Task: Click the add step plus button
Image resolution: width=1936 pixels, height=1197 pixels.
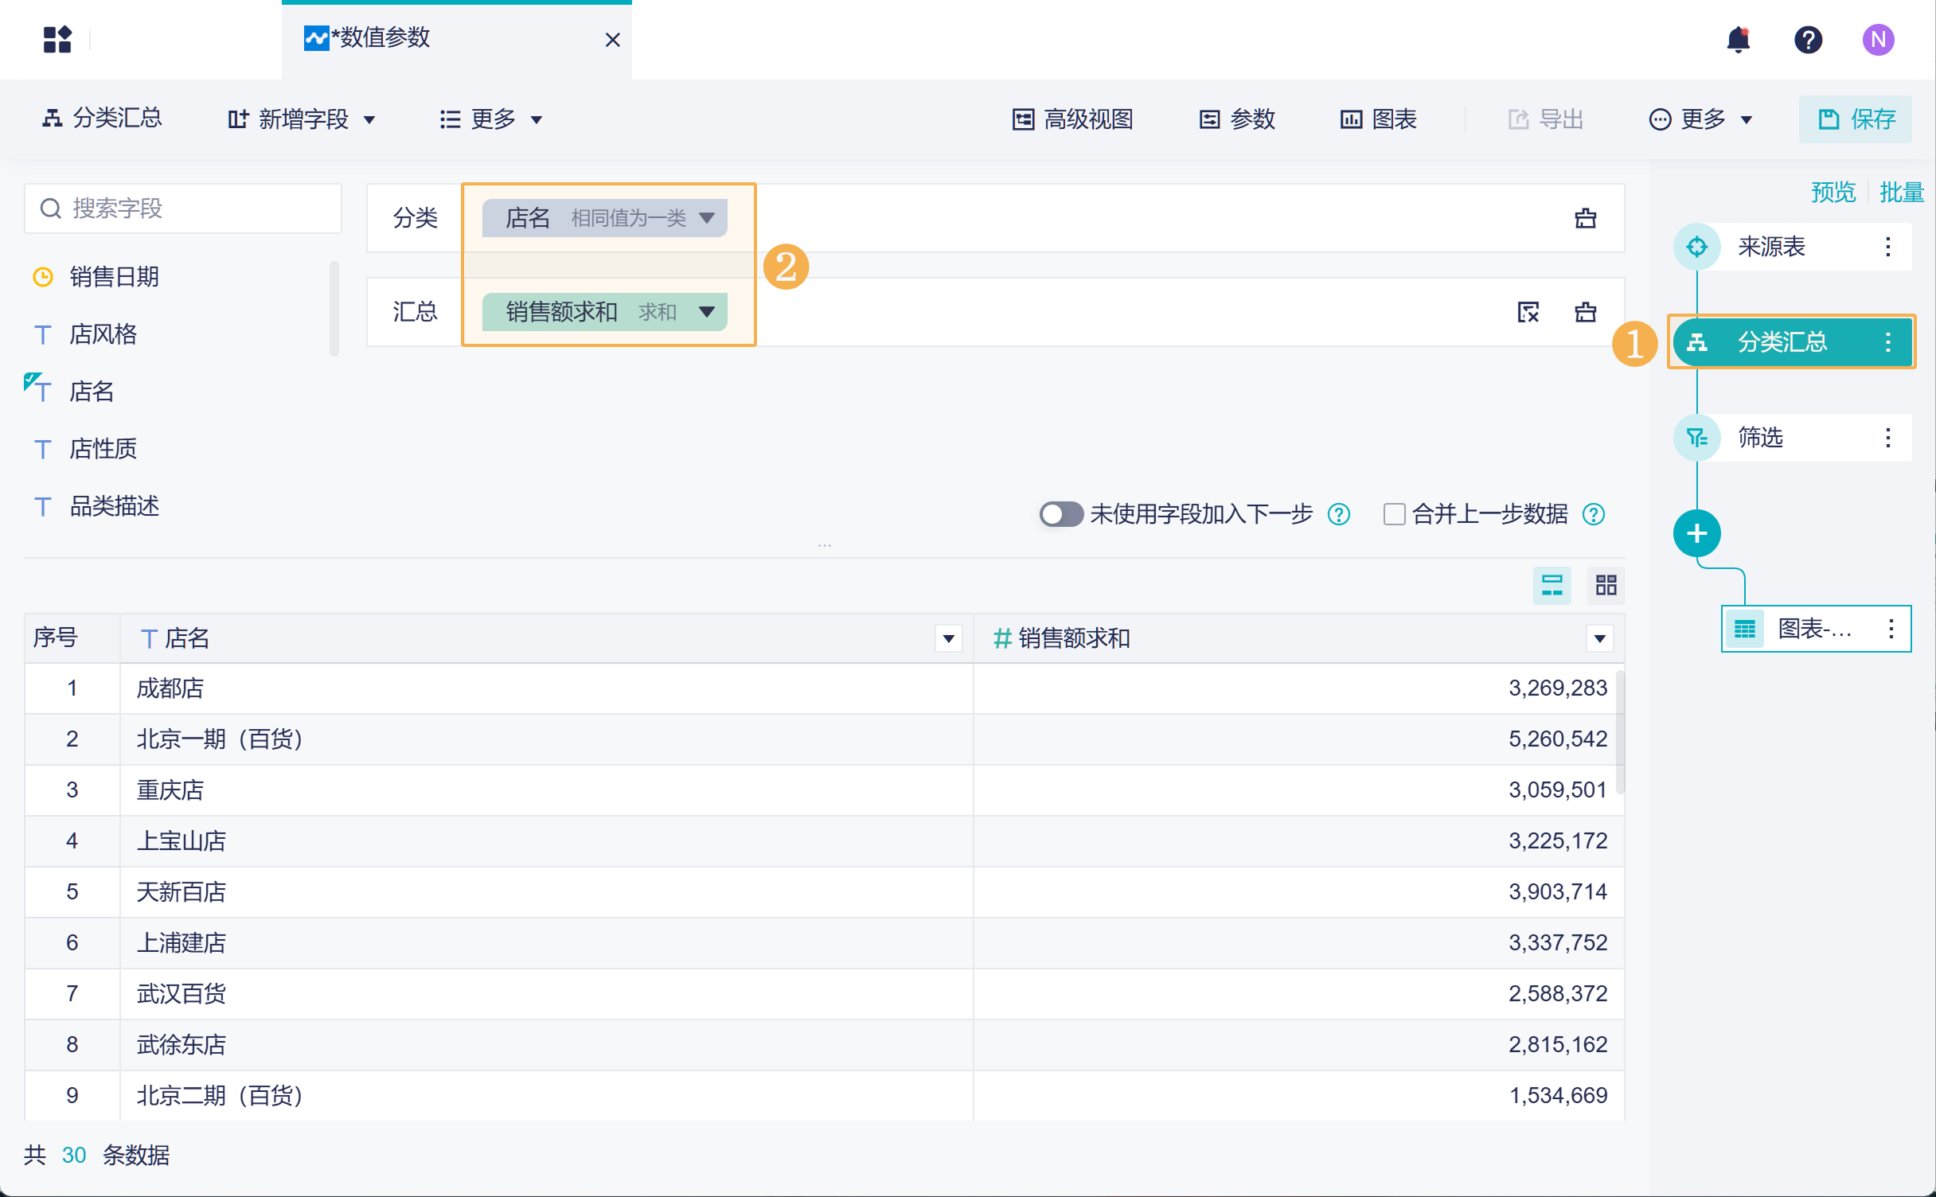Action: click(1696, 533)
